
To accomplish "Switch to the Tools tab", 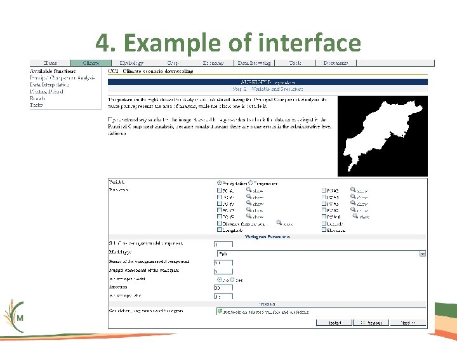I will pos(295,63).
